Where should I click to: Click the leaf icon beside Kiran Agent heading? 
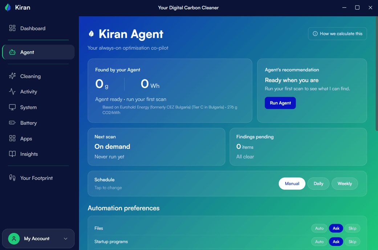coord(92,34)
